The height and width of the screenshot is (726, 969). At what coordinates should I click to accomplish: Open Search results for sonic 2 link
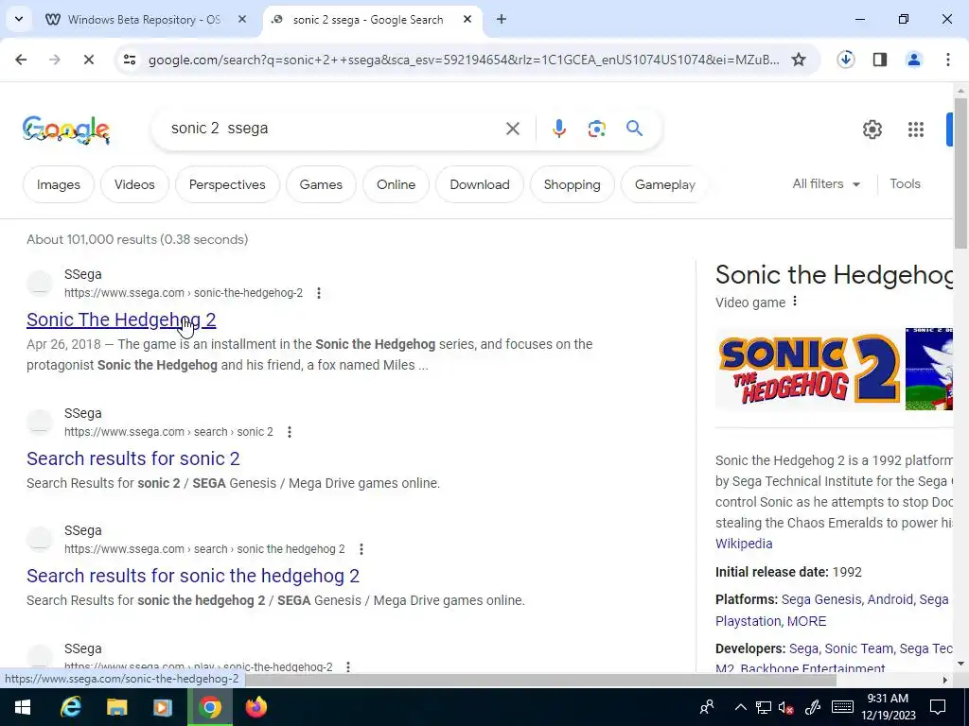click(132, 458)
